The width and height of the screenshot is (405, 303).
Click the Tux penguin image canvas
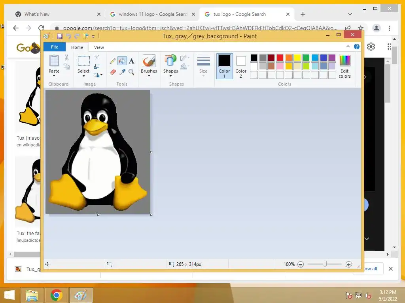coord(98,152)
